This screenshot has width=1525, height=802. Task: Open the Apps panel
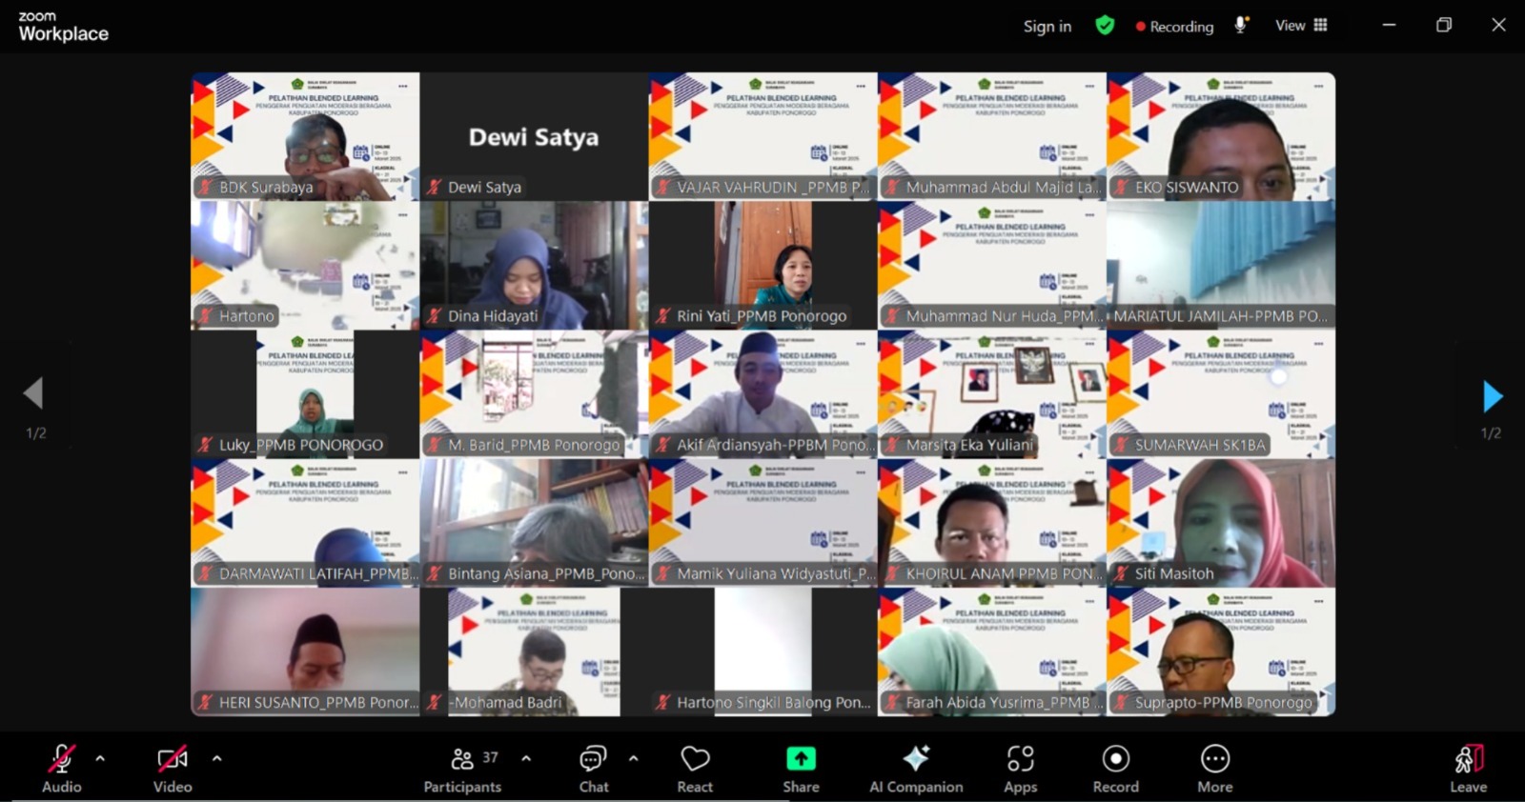coord(1020,770)
